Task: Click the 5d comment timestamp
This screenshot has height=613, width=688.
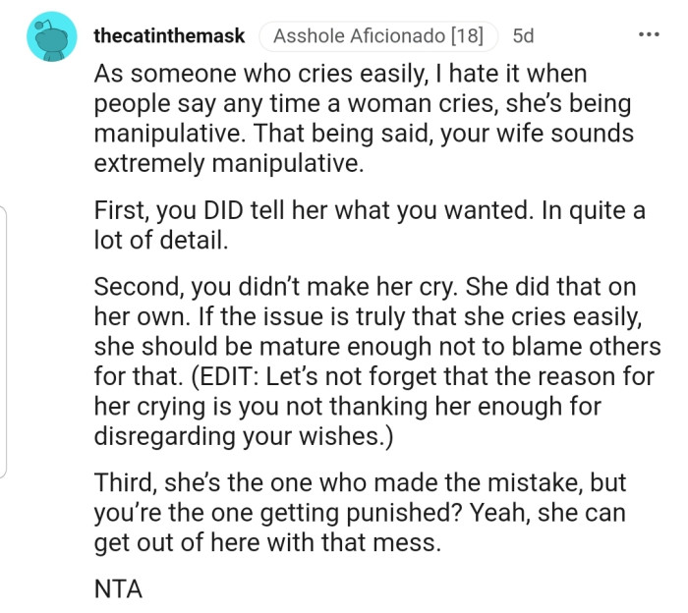Action: tap(523, 36)
